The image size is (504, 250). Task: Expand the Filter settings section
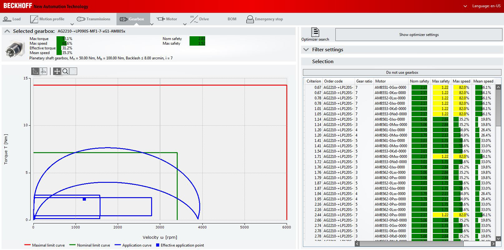(x=306, y=50)
